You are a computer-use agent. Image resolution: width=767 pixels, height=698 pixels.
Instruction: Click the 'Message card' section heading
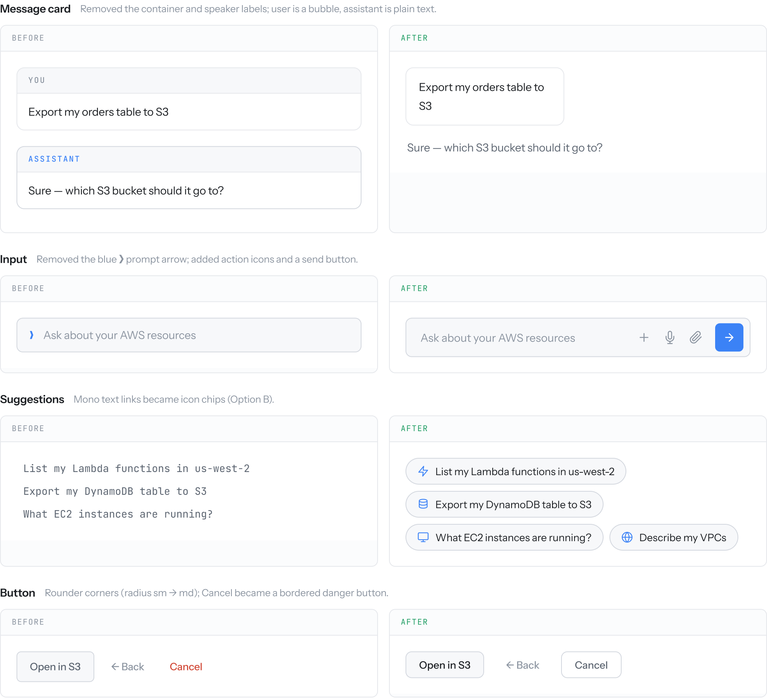pyautogui.click(x=35, y=9)
